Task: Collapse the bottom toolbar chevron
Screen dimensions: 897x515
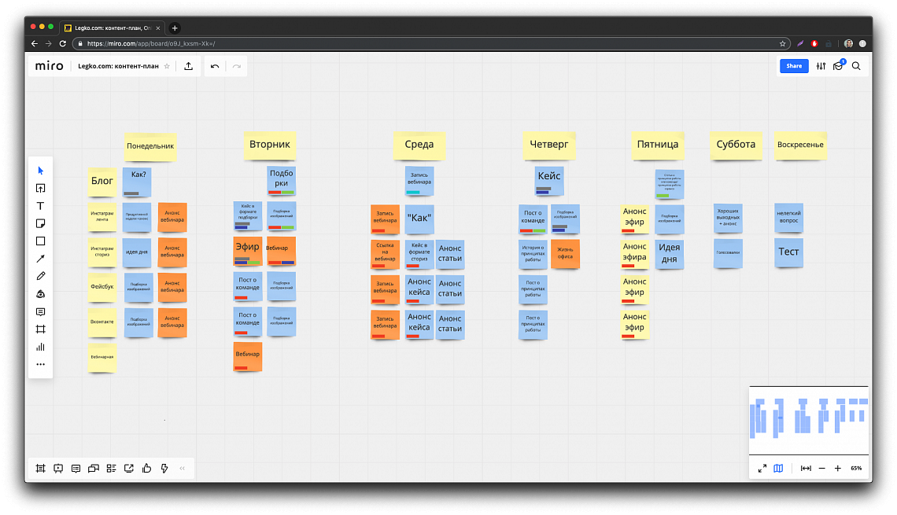Action: coord(182,468)
